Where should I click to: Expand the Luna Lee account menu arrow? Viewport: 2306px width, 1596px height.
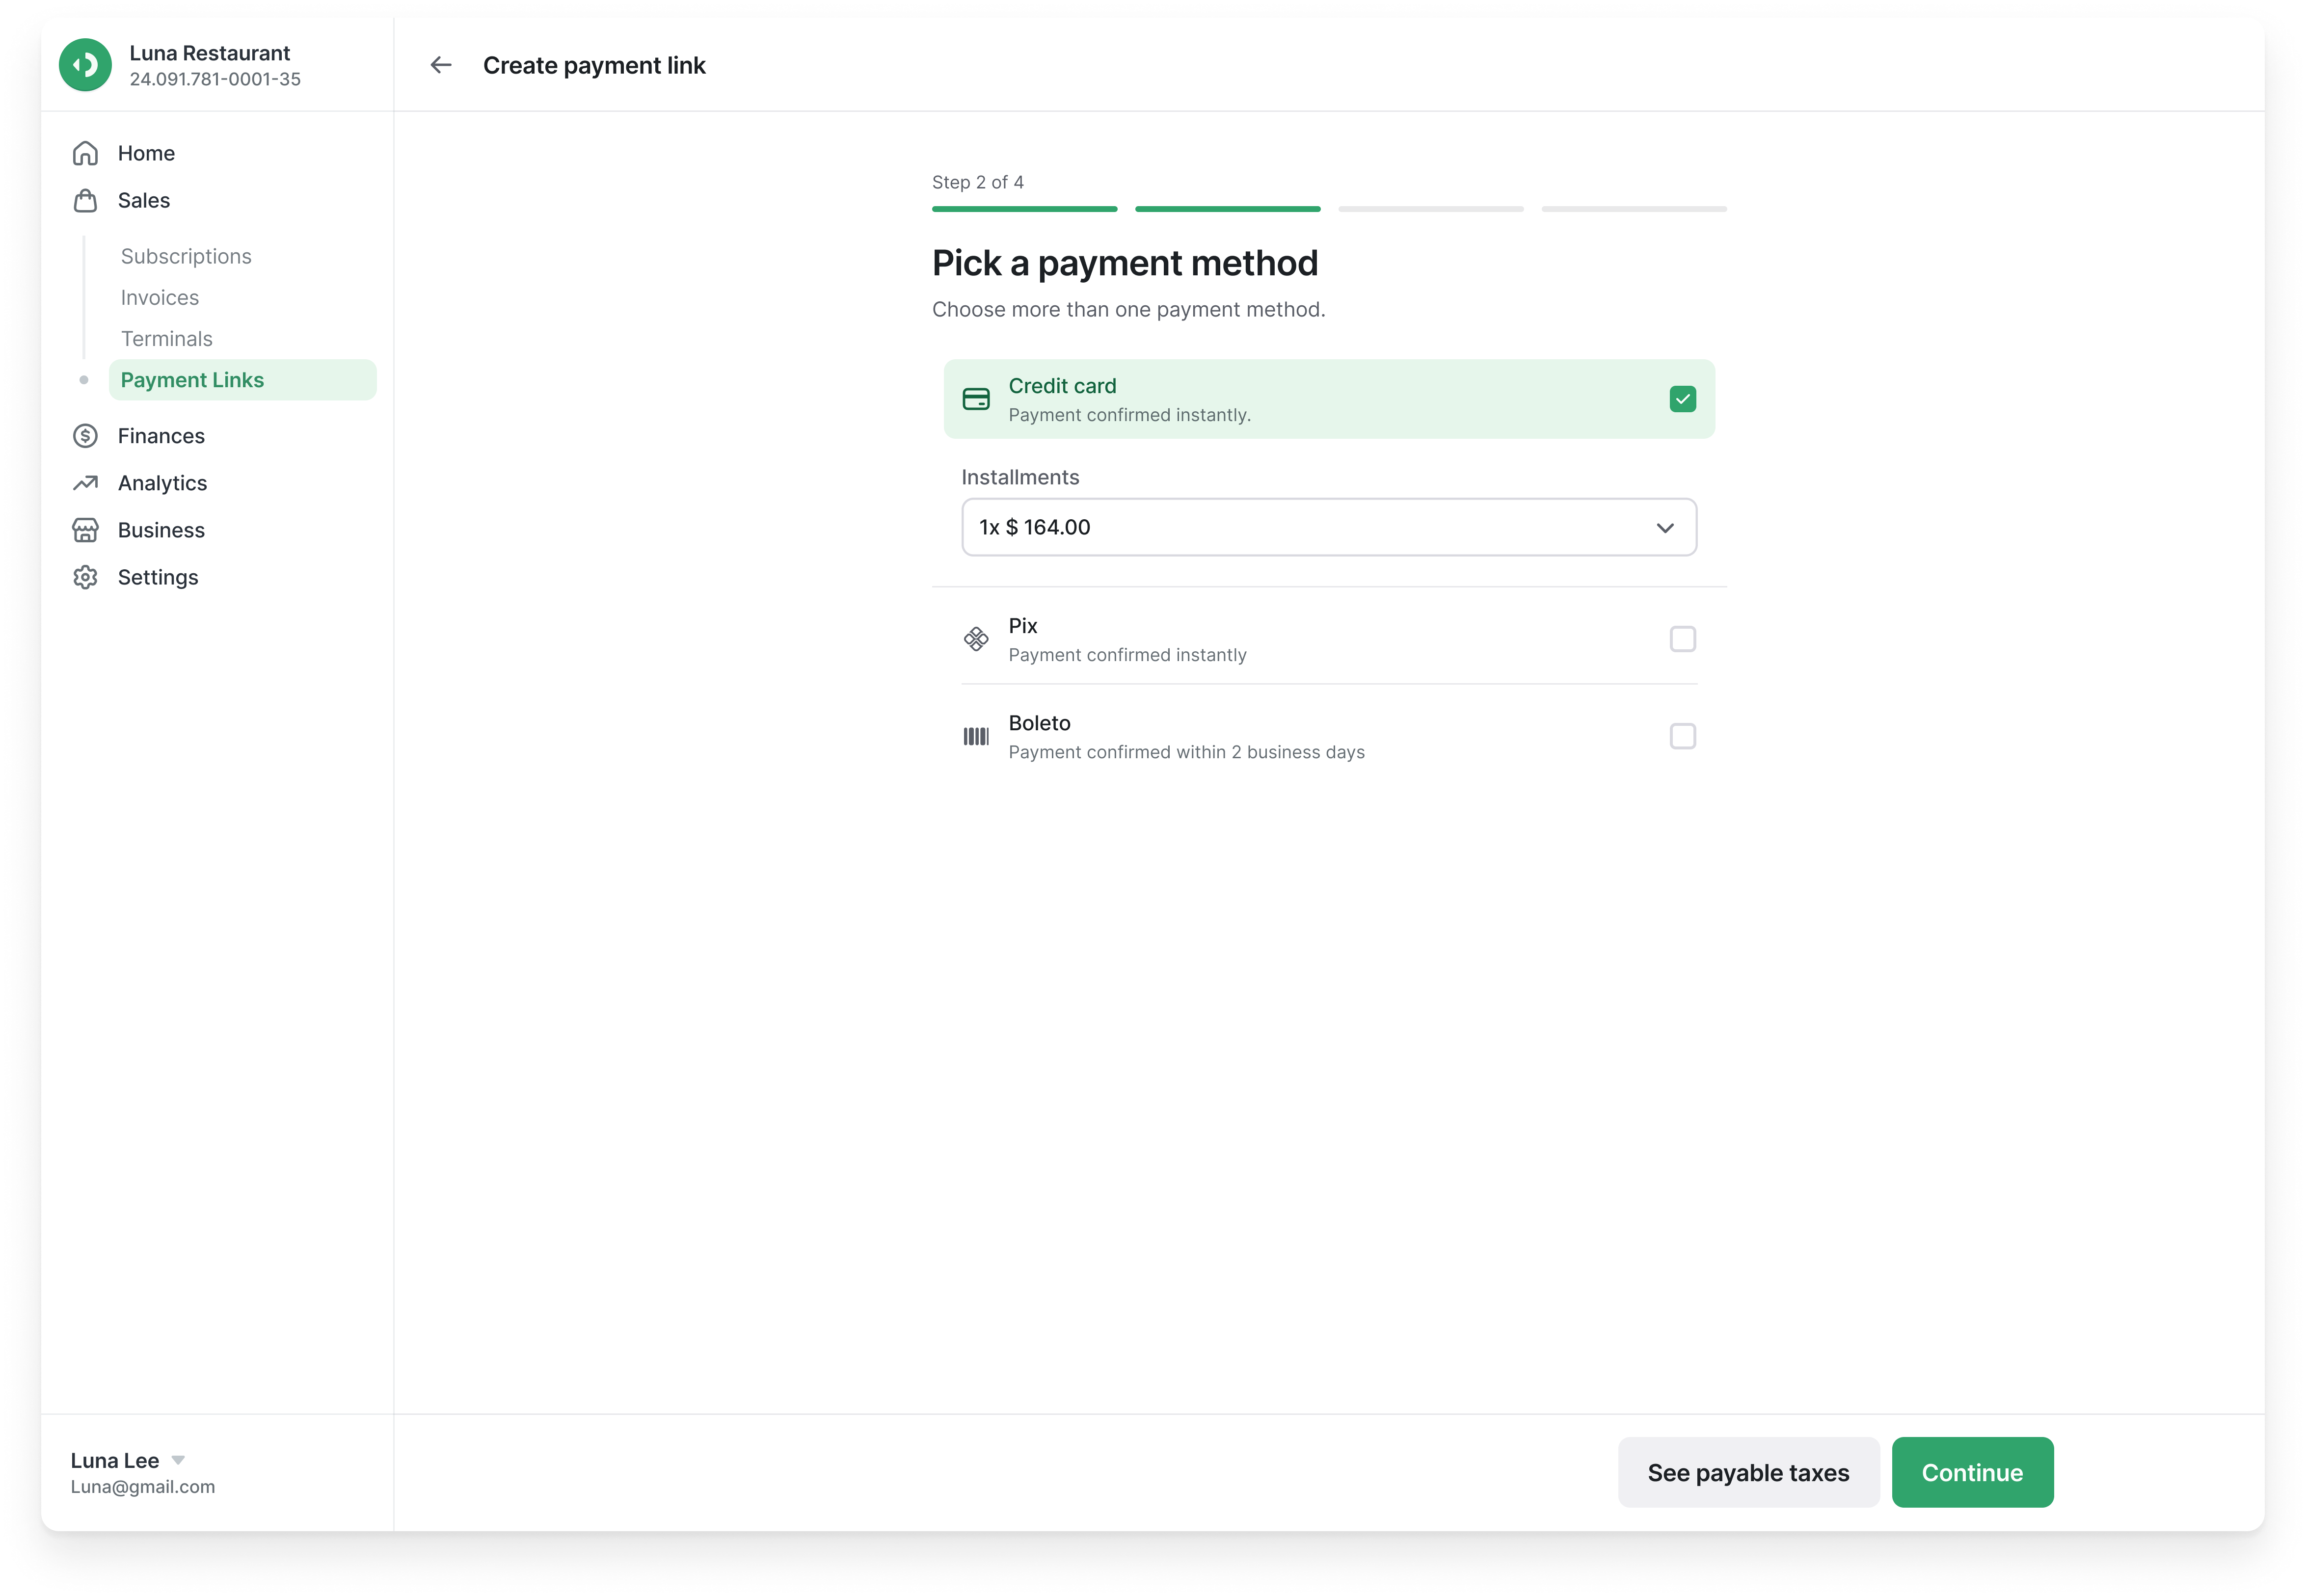click(x=178, y=1460)
